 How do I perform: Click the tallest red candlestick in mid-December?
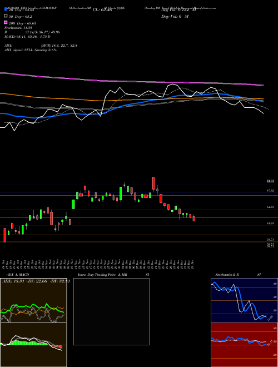point(153,183)
